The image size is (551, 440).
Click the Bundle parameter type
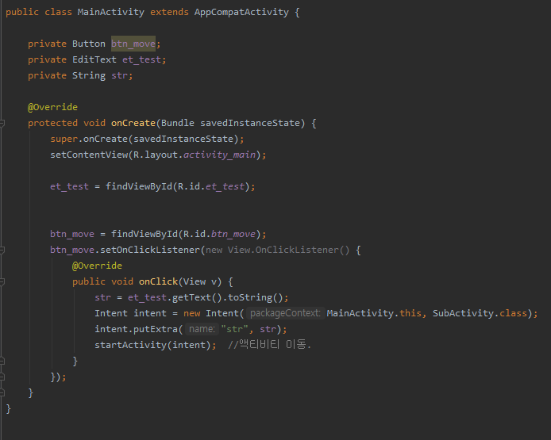(x=178, y=123)
